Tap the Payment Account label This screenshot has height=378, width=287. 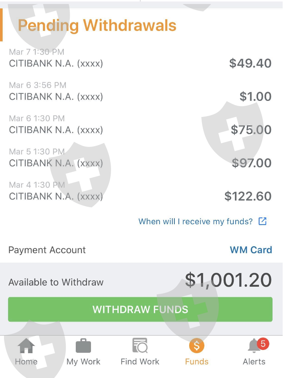click(47, 250)
